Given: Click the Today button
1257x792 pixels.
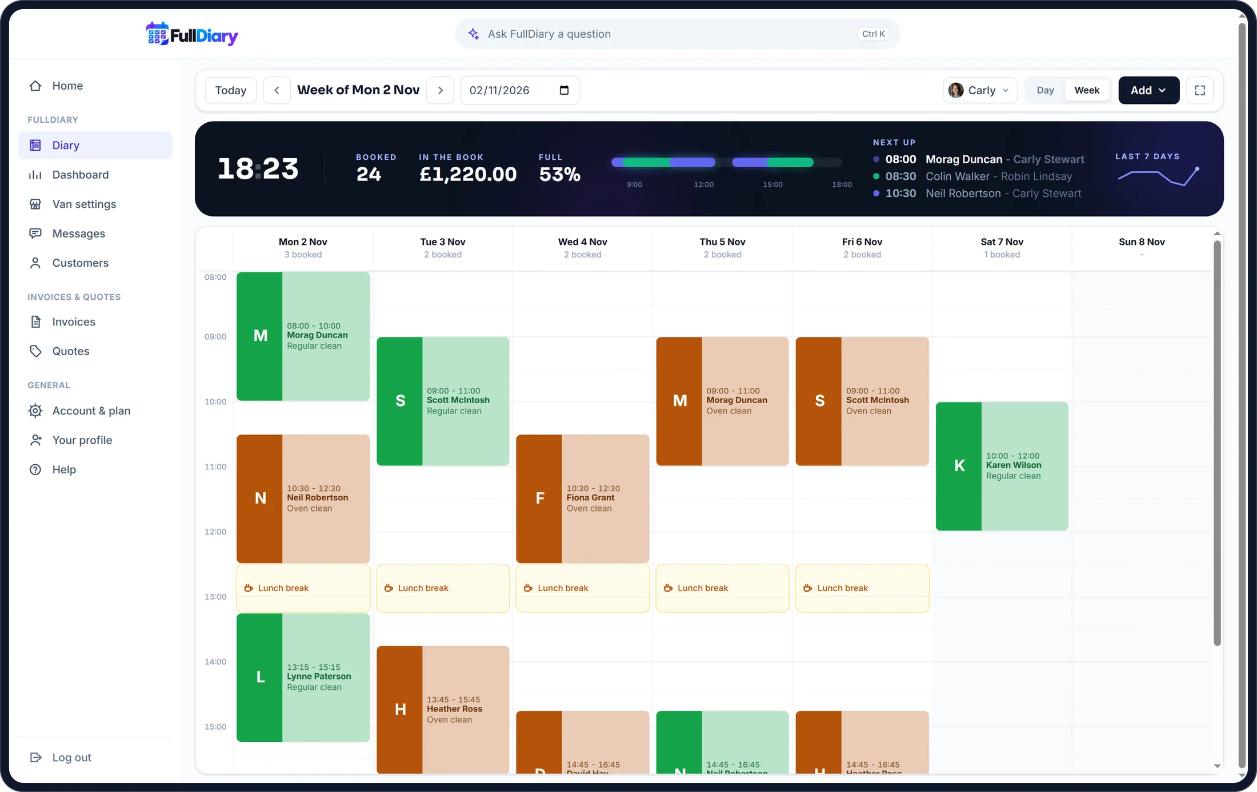Looking at the screenshot, I should click(231, 90).
